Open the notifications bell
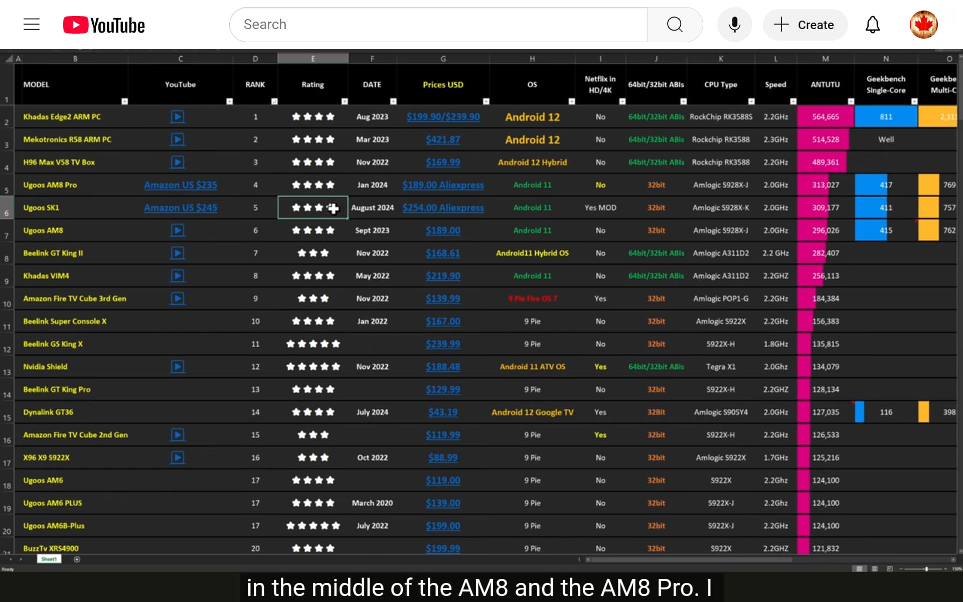 point(872,25)
